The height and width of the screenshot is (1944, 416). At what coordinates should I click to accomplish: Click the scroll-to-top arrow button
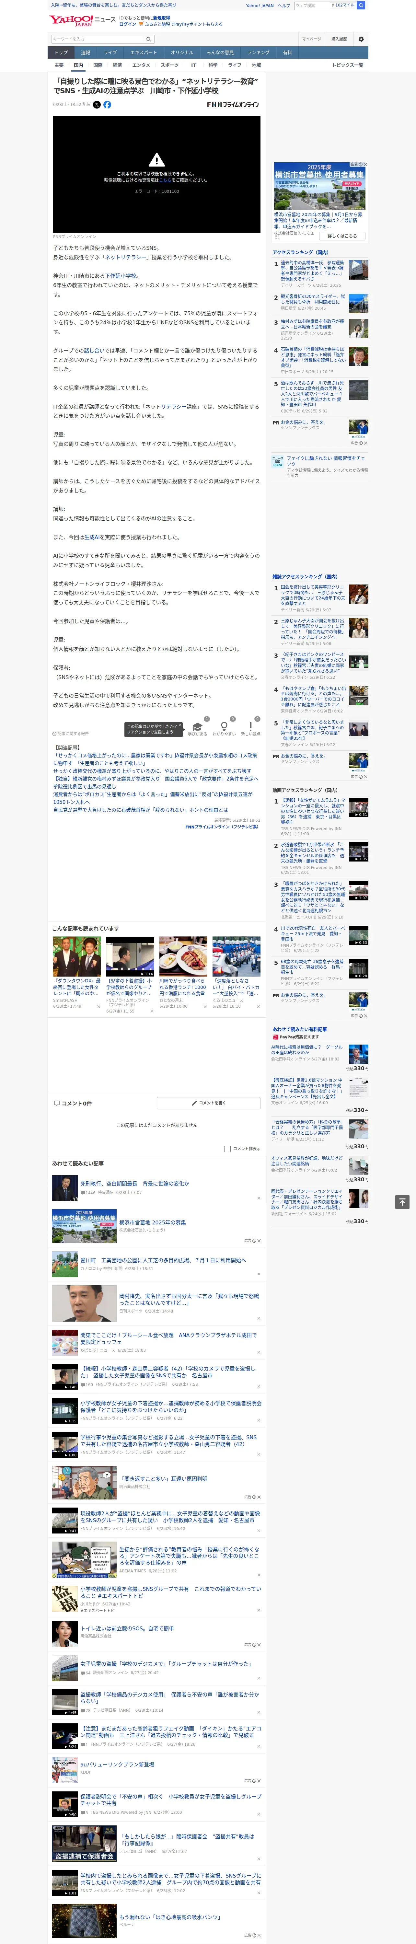[402, 1201]
